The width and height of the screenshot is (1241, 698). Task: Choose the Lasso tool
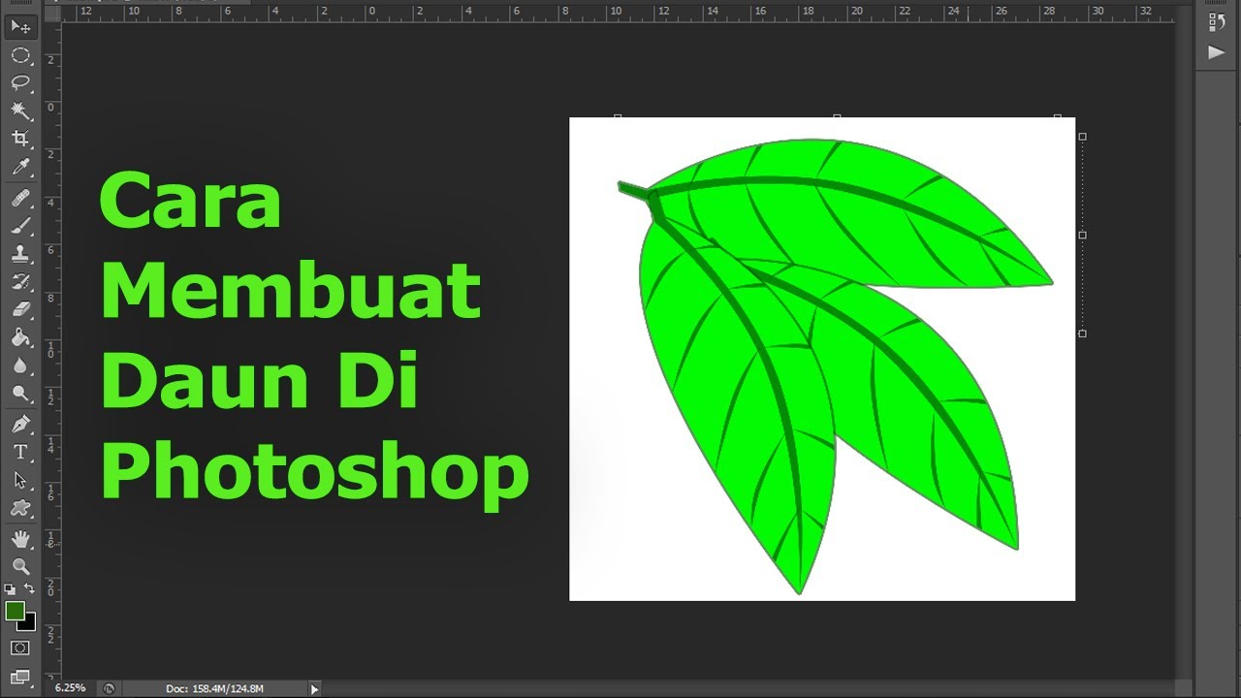(x=20, y=82)
